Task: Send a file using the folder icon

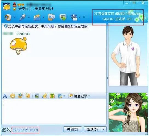Action: pyautogui.click(x=37, y=17)
